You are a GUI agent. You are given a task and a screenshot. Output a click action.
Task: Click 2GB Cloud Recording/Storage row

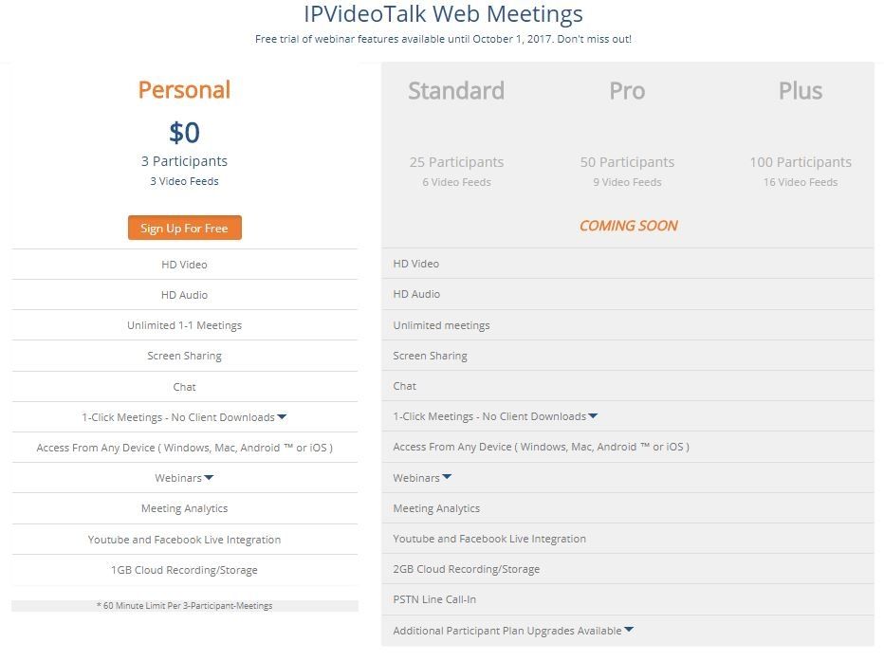point(628,569)
